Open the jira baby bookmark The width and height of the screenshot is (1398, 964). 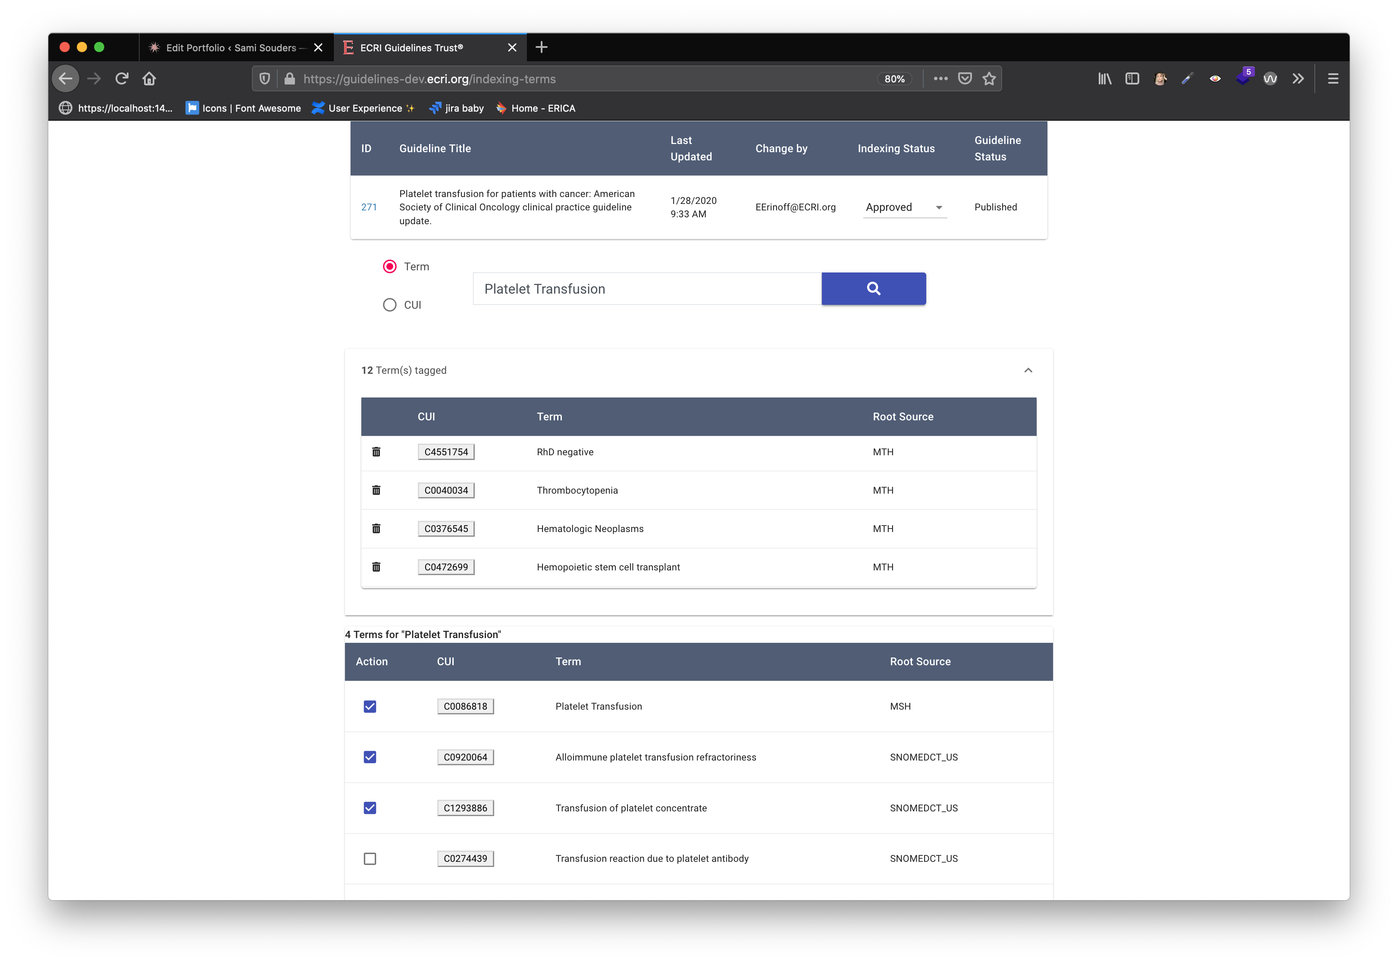[457, 108]
